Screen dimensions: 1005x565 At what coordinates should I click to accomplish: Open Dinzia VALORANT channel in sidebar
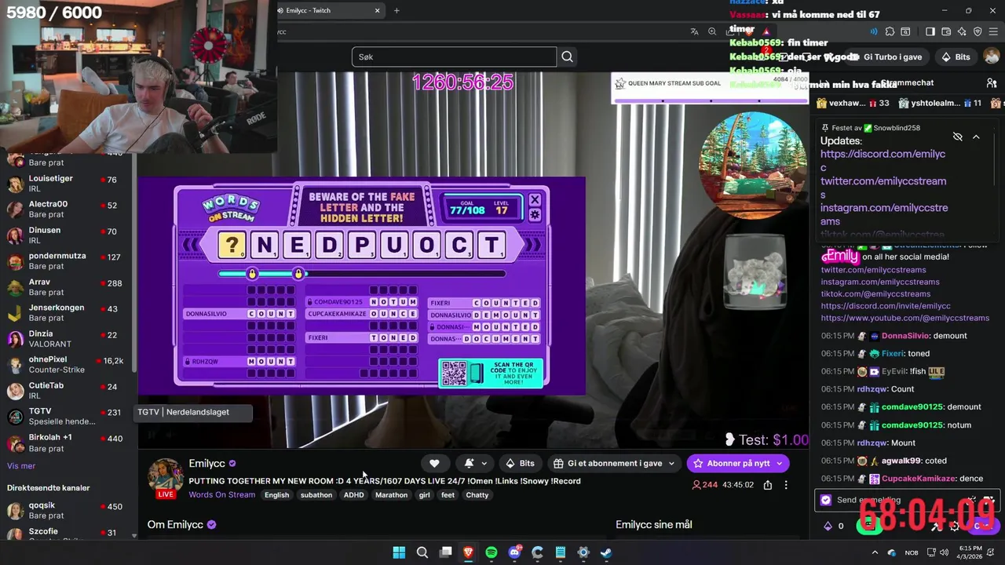pyautogui.click(x=67, y=339)
